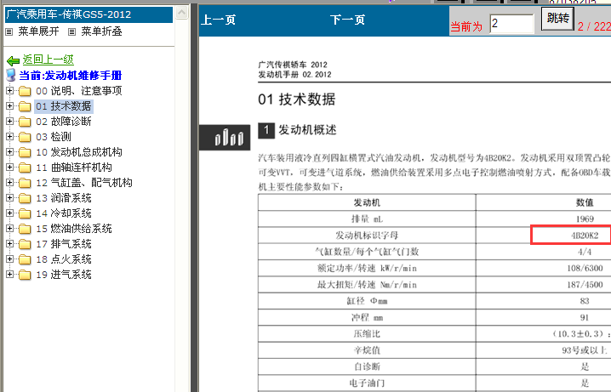Screen dimensions: 611x392
Task: Expand the 12 气缸盖、配气机构 tree node
Action: pyautogui.click(x=9, y=183)
